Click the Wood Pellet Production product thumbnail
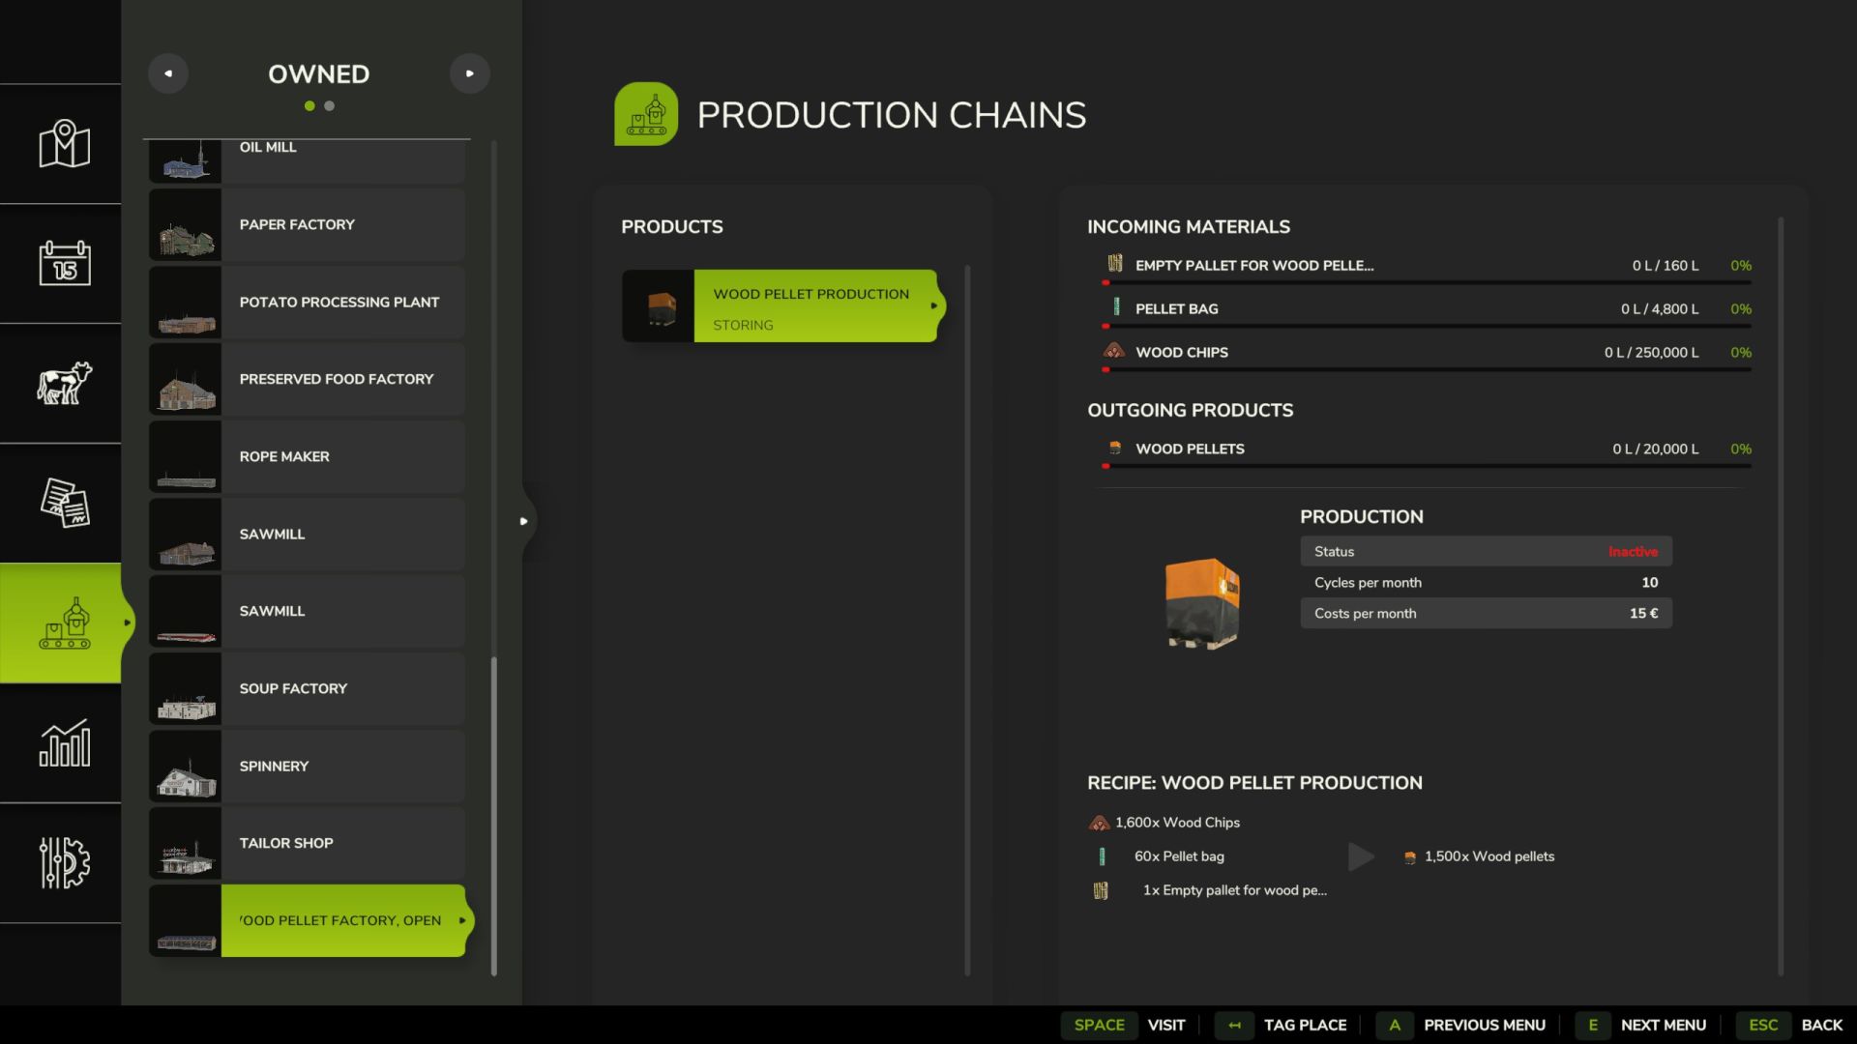 (659, 306)
